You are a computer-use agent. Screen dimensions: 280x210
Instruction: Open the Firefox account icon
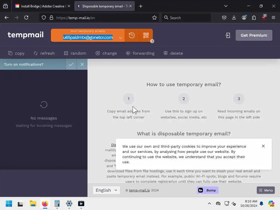(x=244, y=18)
